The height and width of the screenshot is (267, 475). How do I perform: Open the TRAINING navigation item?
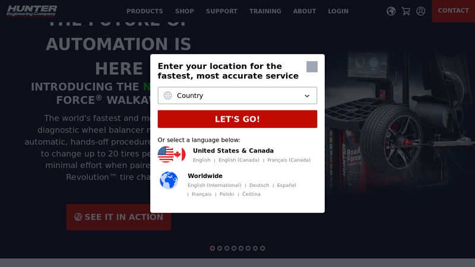click(265, 11)
